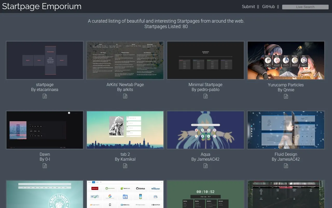Open document icon under startpage by etacarinaea

(x=45, y=96)
